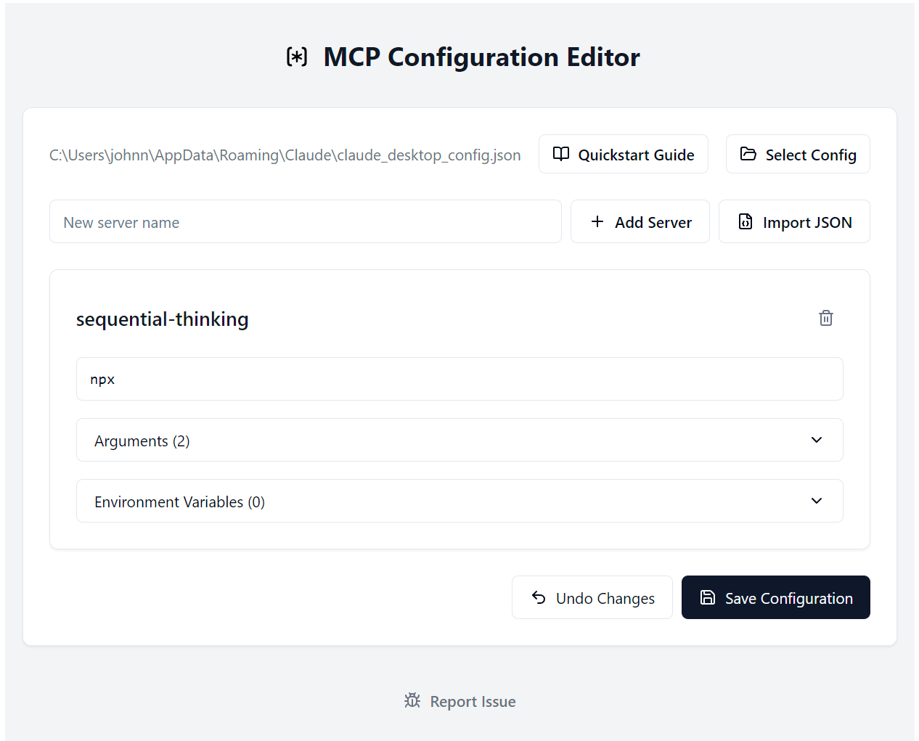Click the file icon on Import JSON

click(745, 221)
